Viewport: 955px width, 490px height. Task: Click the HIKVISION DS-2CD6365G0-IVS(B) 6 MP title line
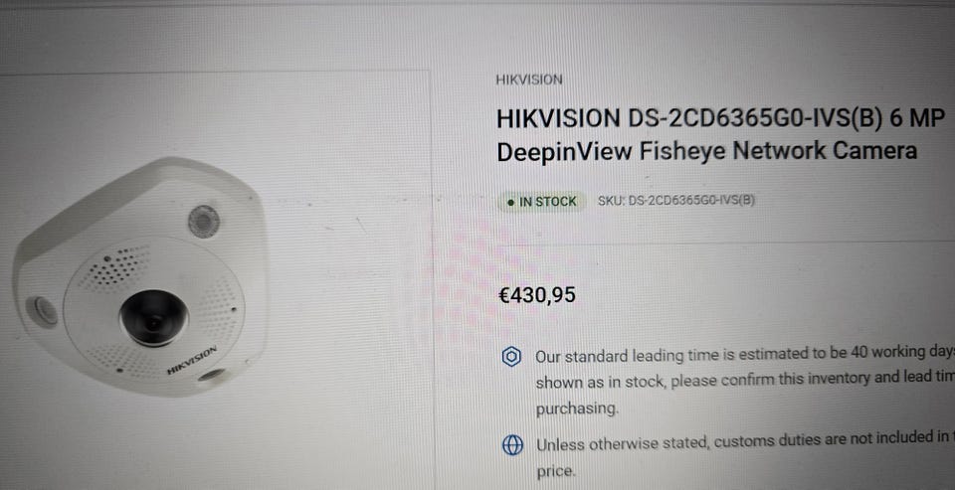(x=720, y=118)
